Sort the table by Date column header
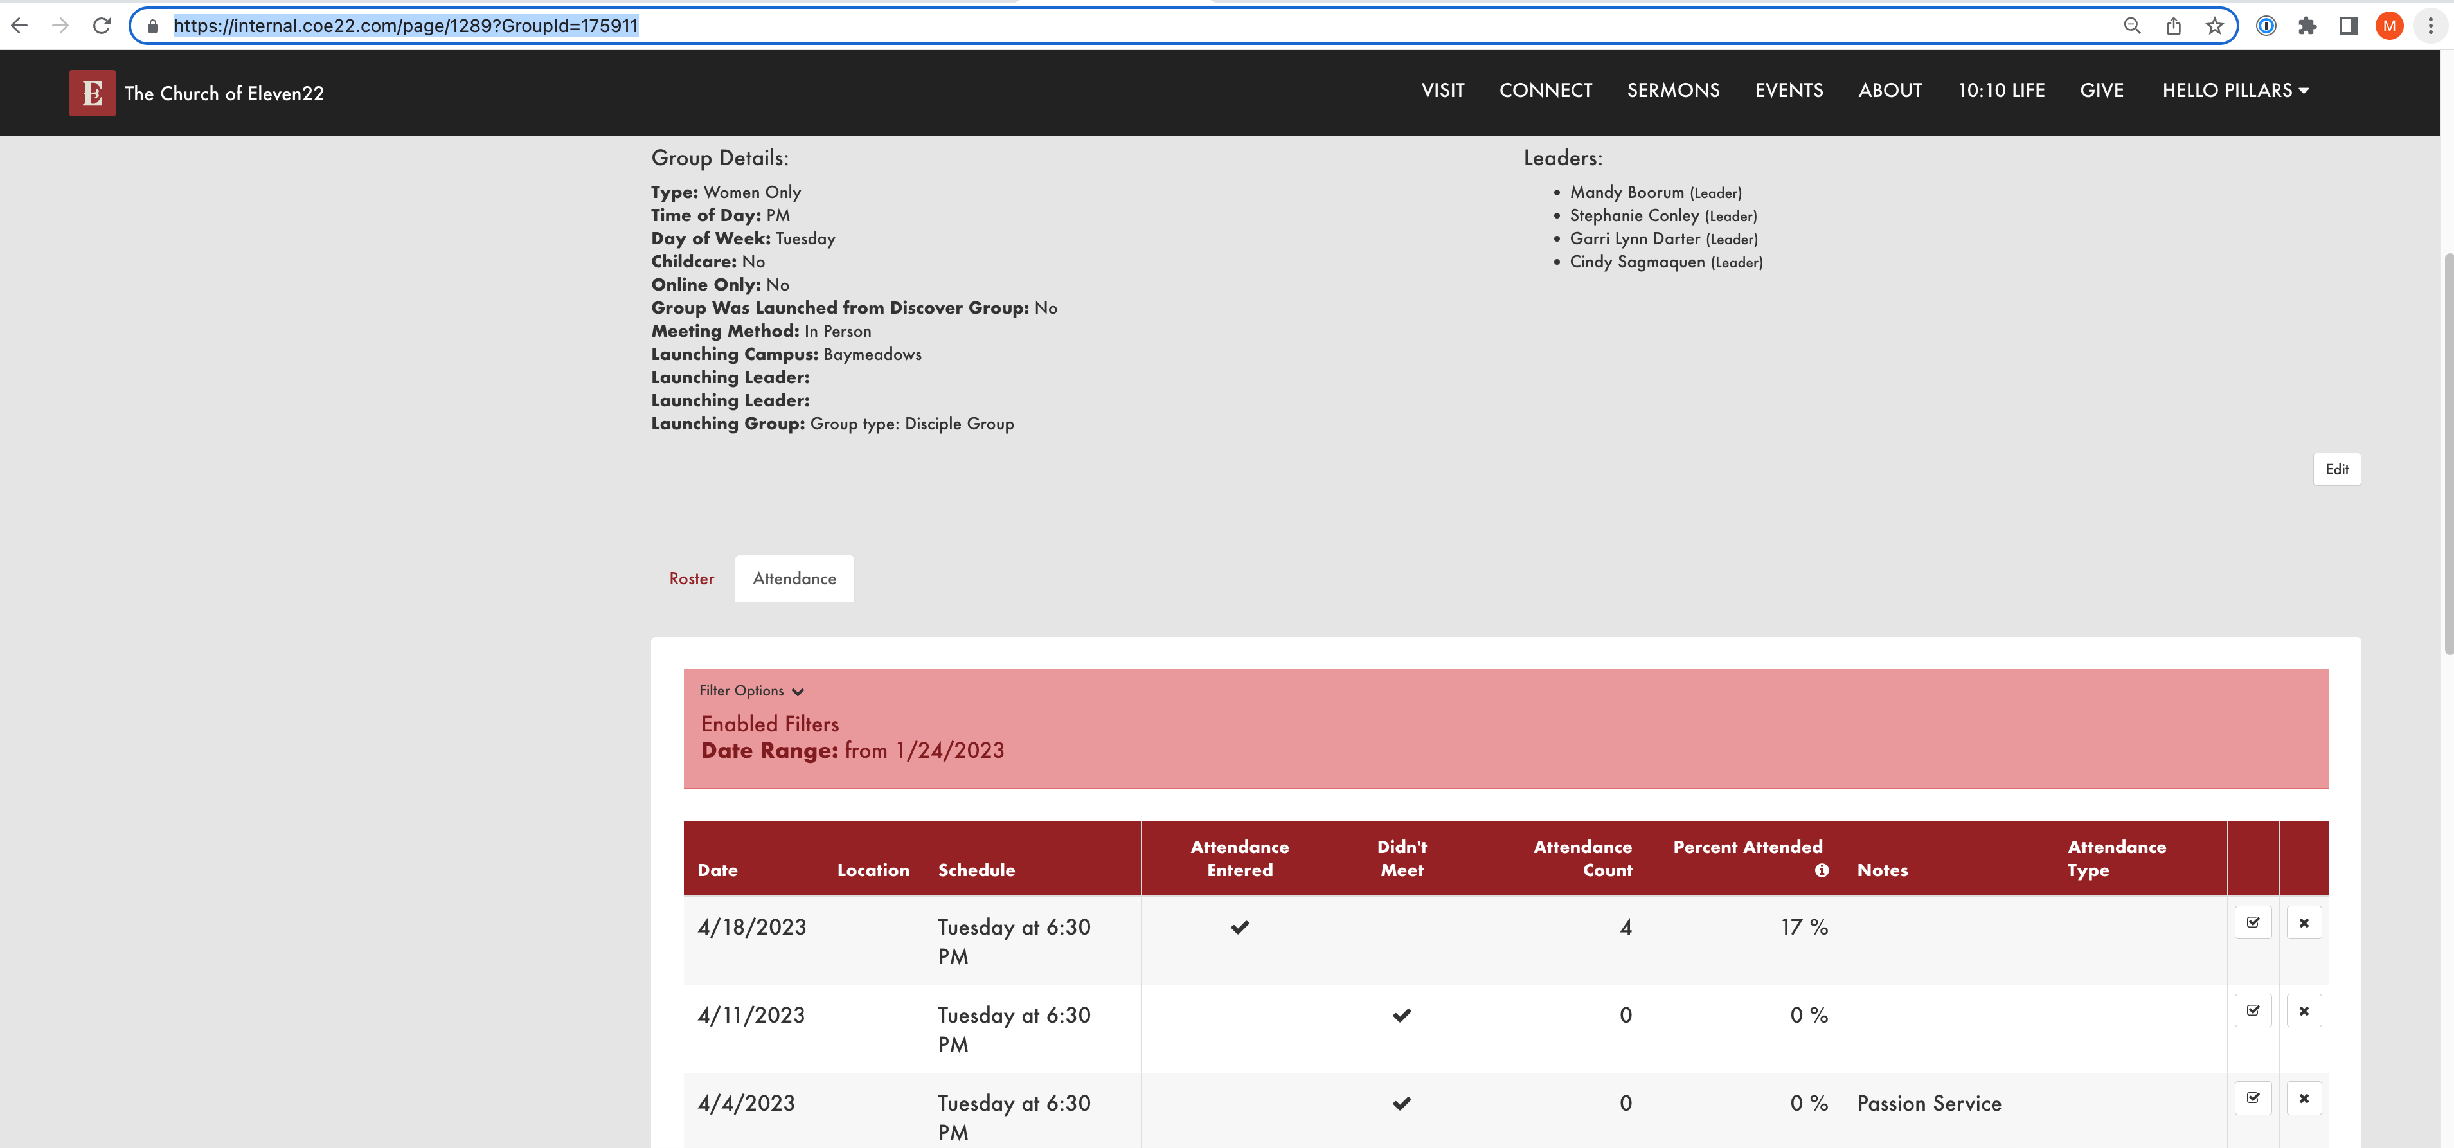 pos(717,870)
